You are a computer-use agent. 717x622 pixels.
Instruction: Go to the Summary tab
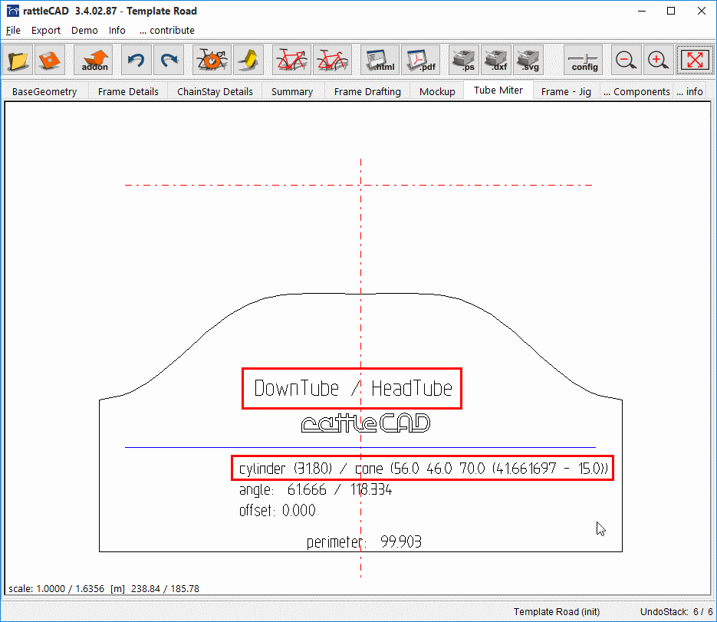(292, 91)
